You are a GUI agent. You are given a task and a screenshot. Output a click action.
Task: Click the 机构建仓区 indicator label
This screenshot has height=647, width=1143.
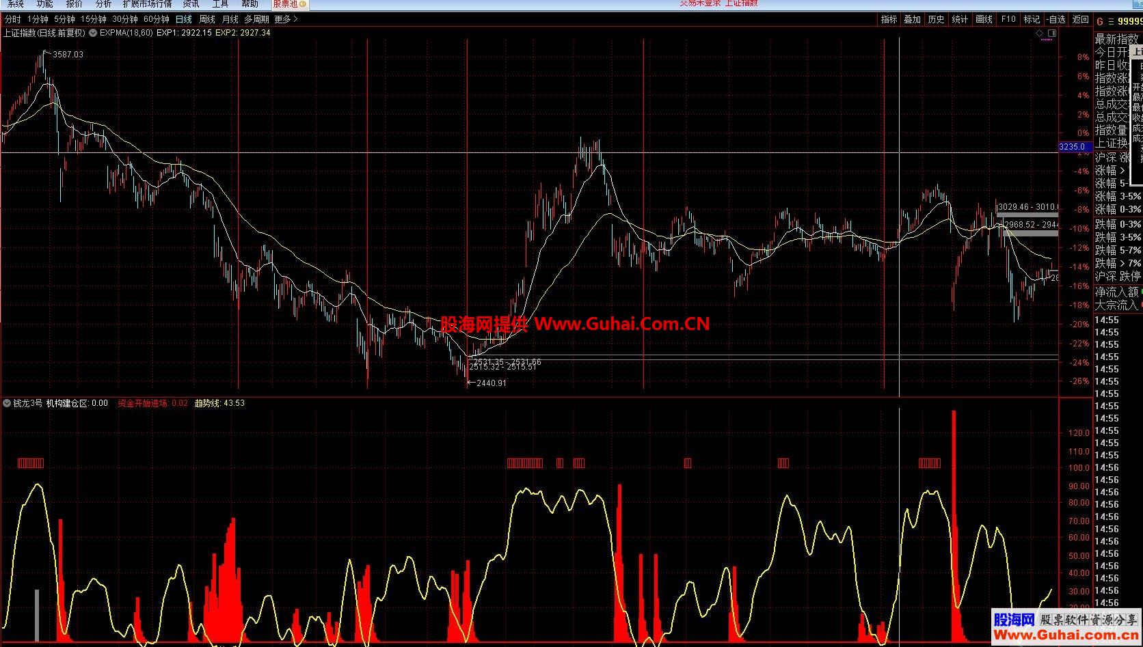point(68,403)
